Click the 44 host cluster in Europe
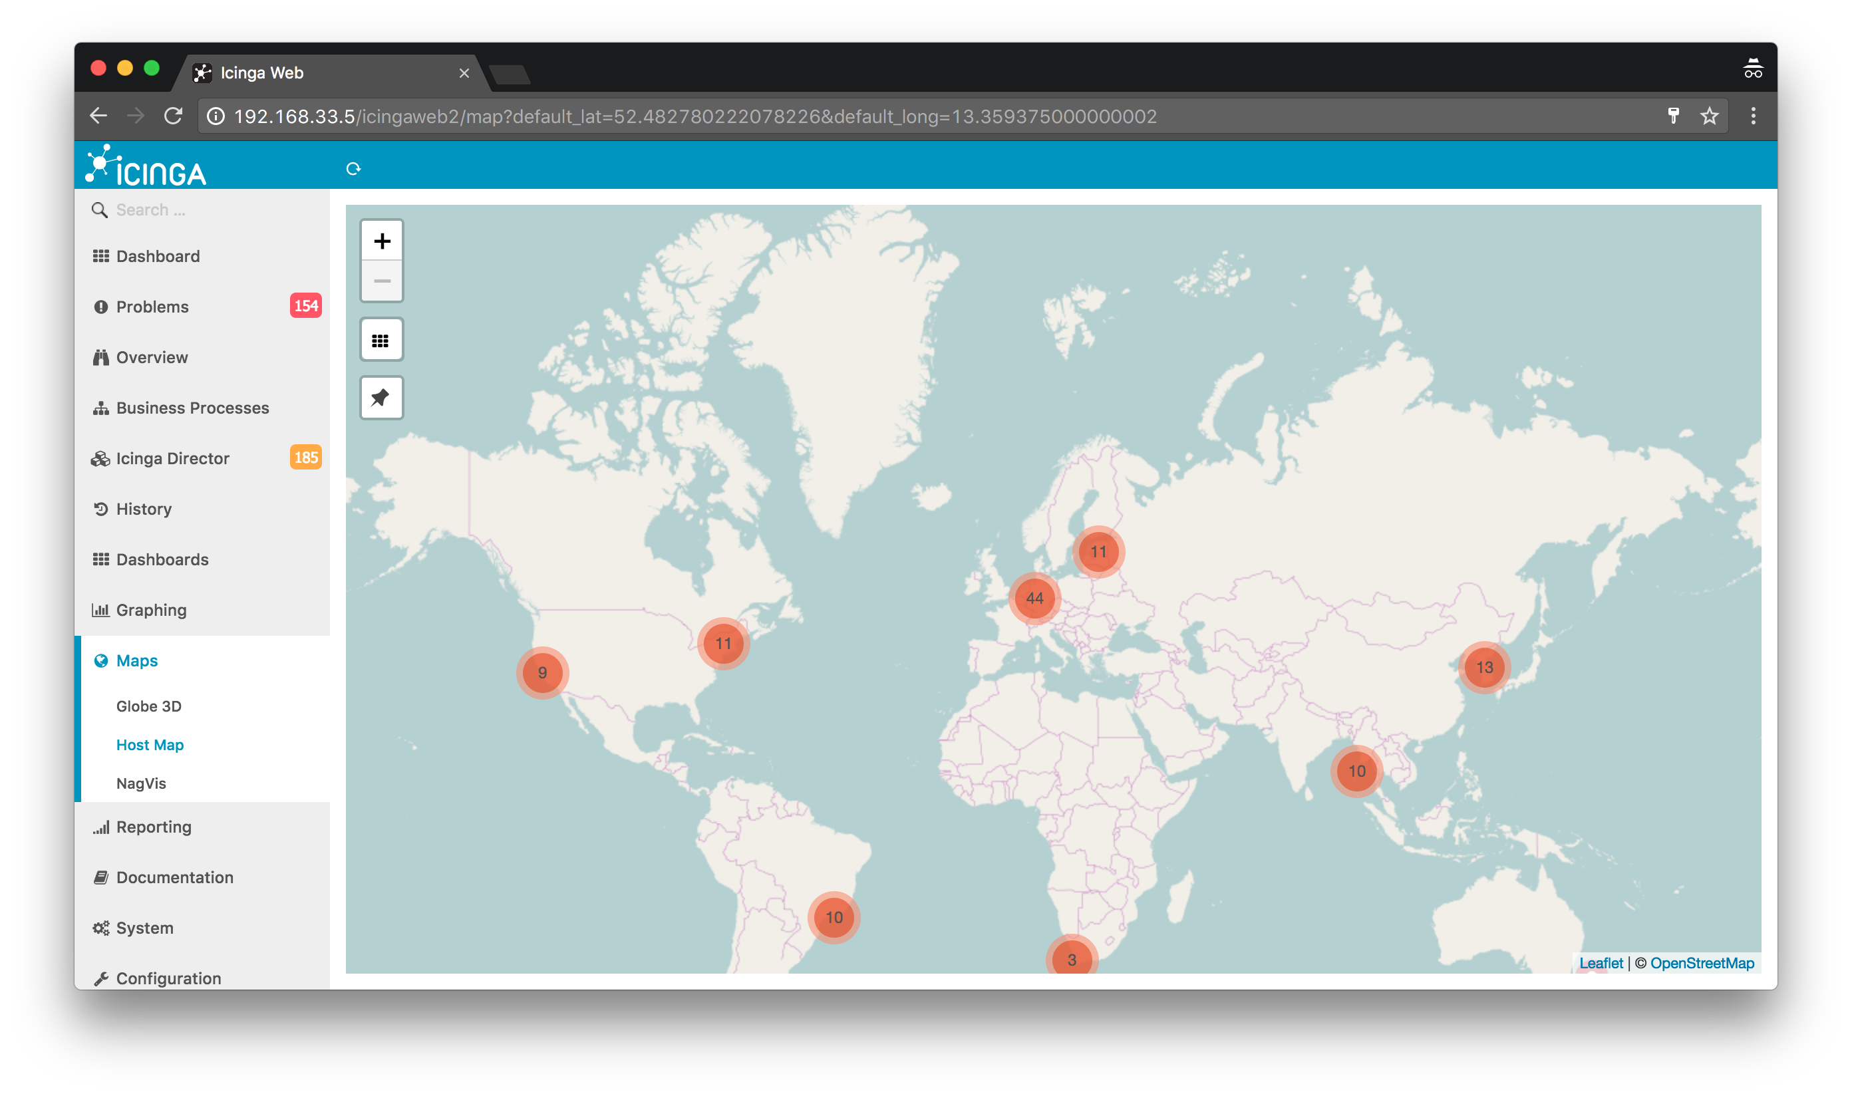 pyautogui.click(x=1035, y=599)
